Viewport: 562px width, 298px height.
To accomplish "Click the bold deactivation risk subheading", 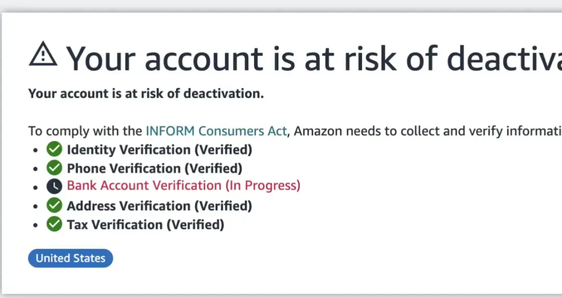I will (x=146, y=93).
